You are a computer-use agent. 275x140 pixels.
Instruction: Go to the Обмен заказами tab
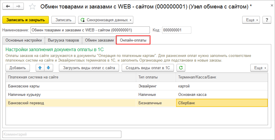(99, 40)
